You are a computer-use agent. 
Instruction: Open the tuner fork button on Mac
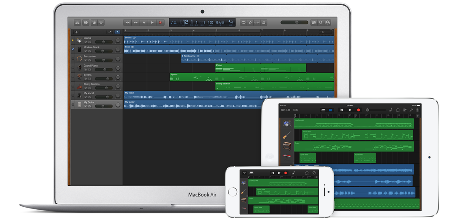[250, 23]
